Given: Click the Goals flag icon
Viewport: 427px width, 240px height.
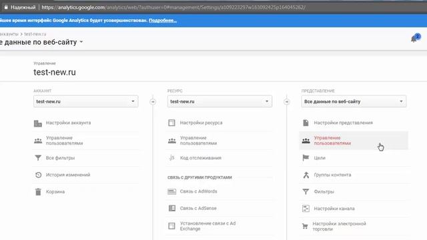Looking at the screenshot, I should click(306, 158).
